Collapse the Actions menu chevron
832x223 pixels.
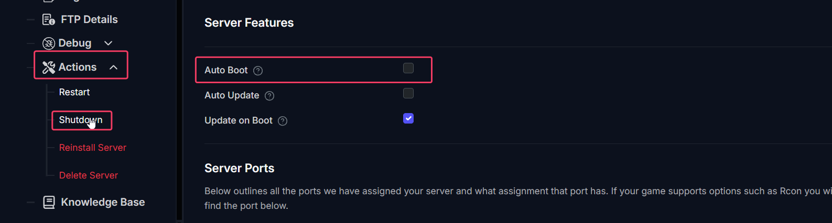(113, 67)
